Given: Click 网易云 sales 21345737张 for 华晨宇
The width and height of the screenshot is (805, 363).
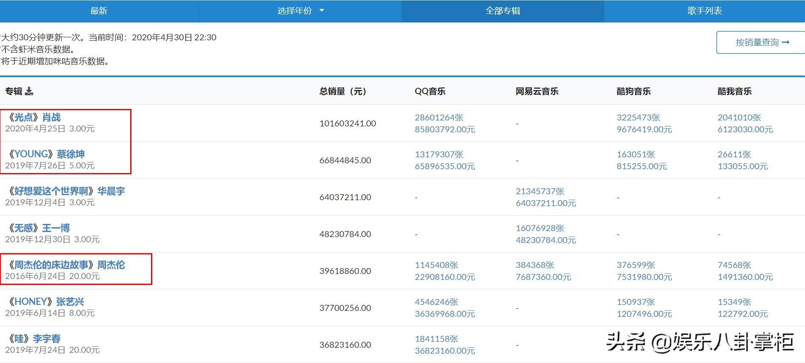Looking at the screenshot, I should [x=540, y=191].
